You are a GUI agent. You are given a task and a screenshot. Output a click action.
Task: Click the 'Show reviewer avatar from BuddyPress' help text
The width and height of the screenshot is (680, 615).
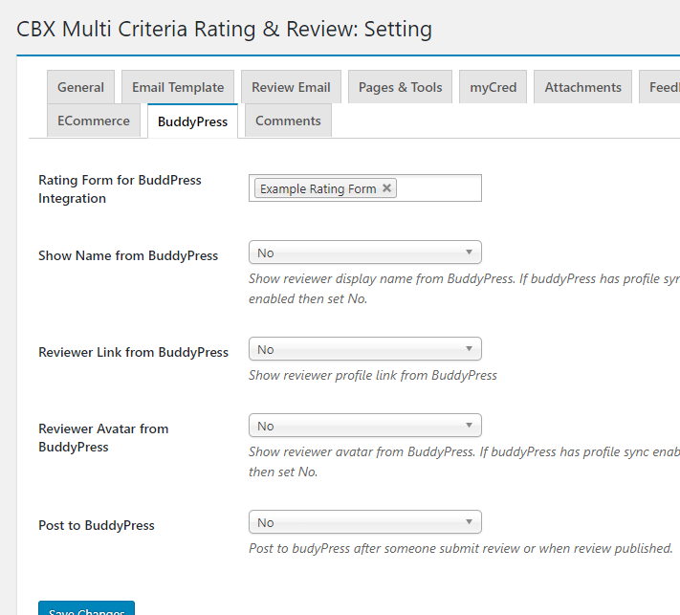464,461
